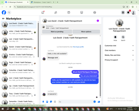Expand Media, files and links section
Image resolution: width=139 pixels, height=111 pixels.
point(119,55)
